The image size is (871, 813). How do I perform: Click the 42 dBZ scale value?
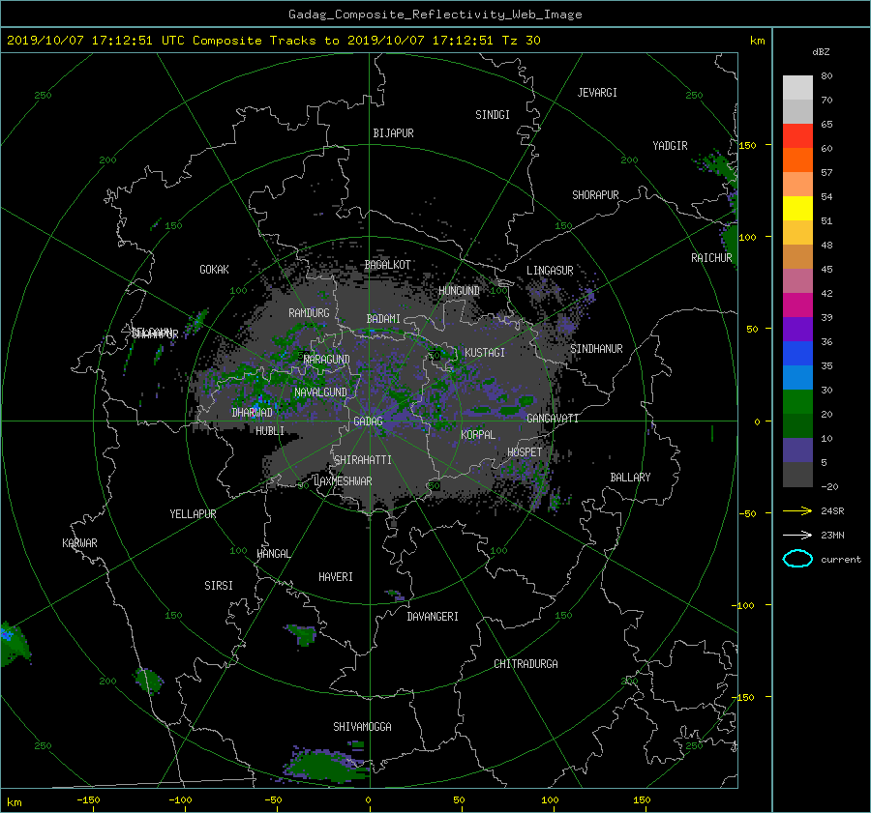tap(826, 294)
